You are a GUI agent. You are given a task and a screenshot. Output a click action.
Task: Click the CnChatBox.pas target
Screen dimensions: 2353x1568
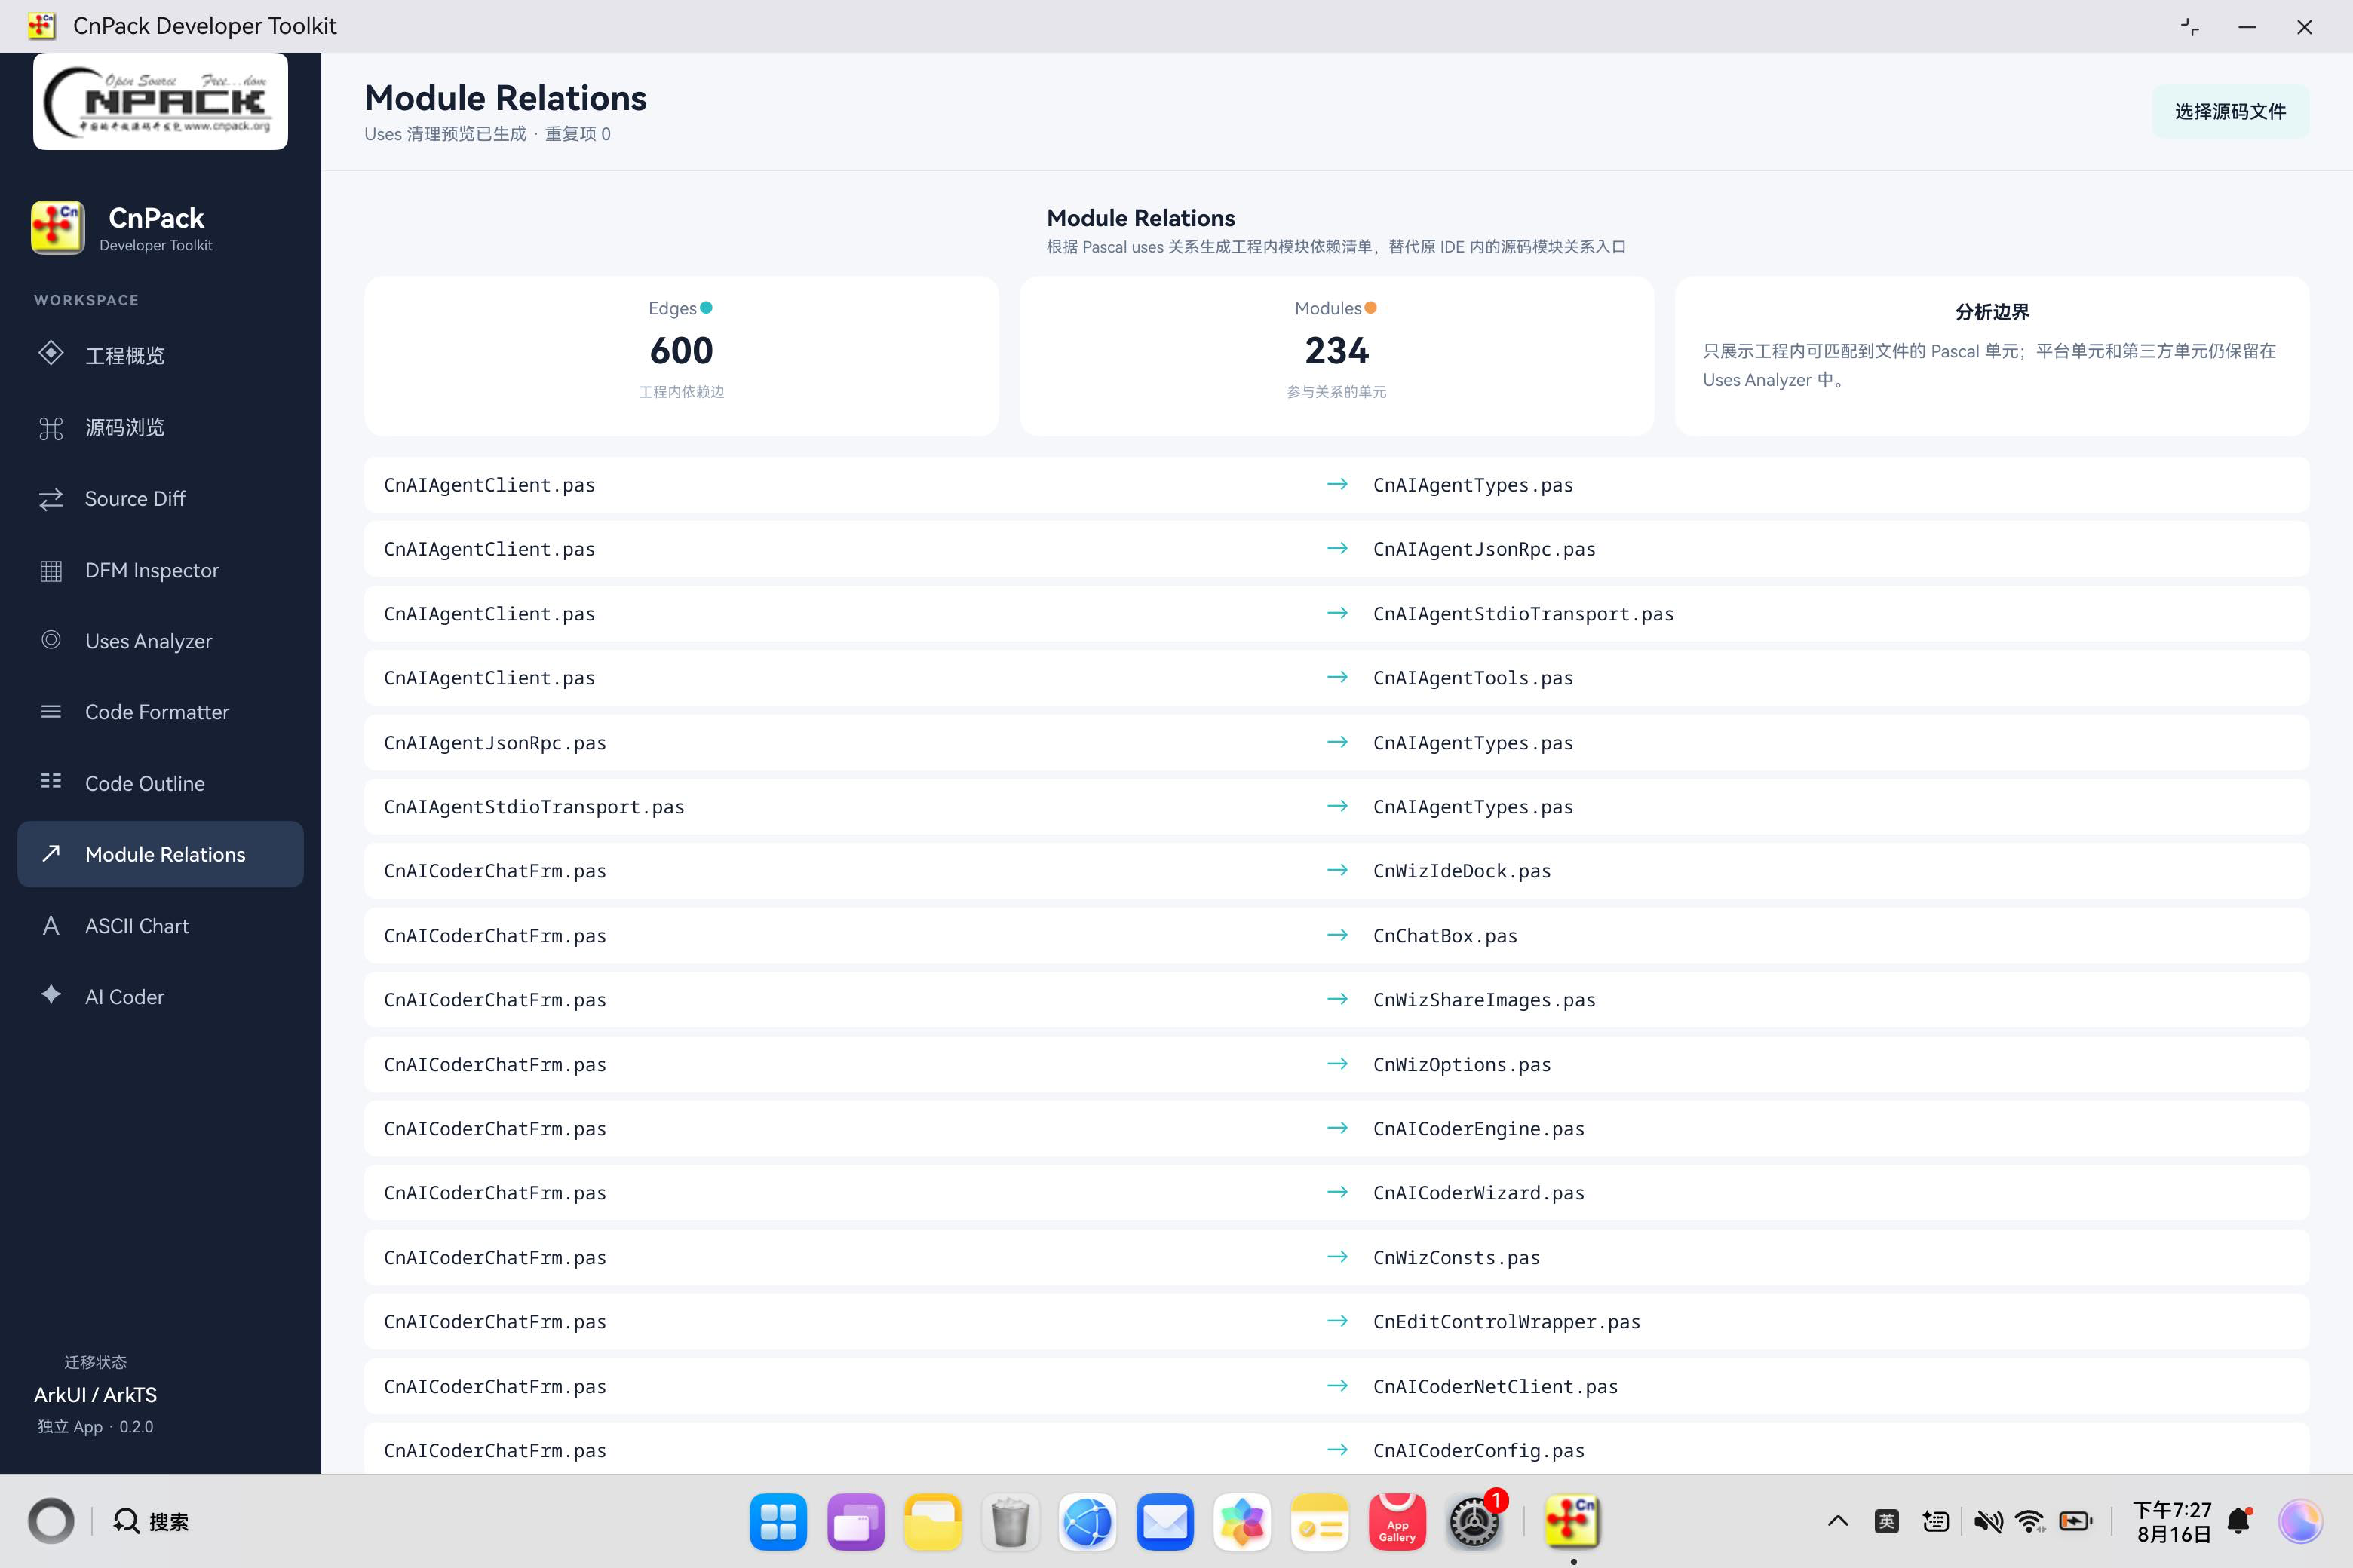click(x=1445, y=936)
